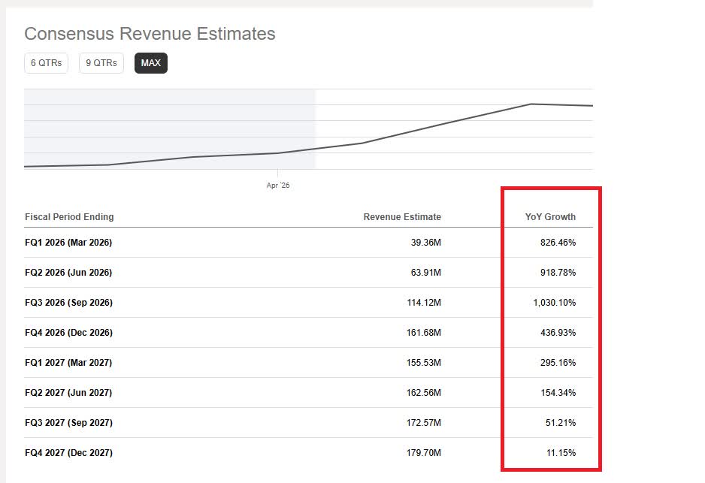The height and width of the screenshot is (483, 705).
Task: Click the FQ2 2026 (Jun 2026) row label
Action: pos(68,273)
